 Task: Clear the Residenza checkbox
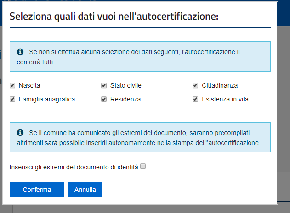coord(104,99)
